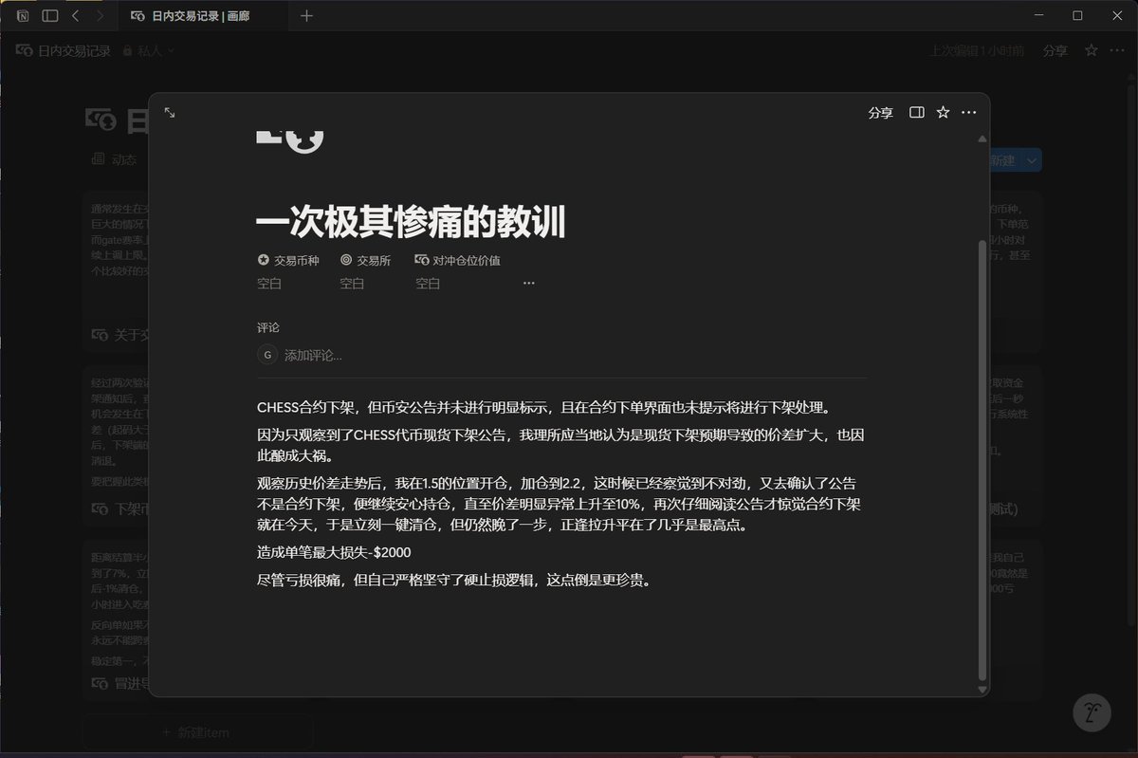Click 新建item at the gallery bottom
Screen dimensions: 1138x758
click(195, 731)
